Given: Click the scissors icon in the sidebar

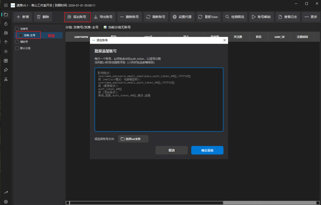Looking at the screenshot, I should (x=6, y=79).
